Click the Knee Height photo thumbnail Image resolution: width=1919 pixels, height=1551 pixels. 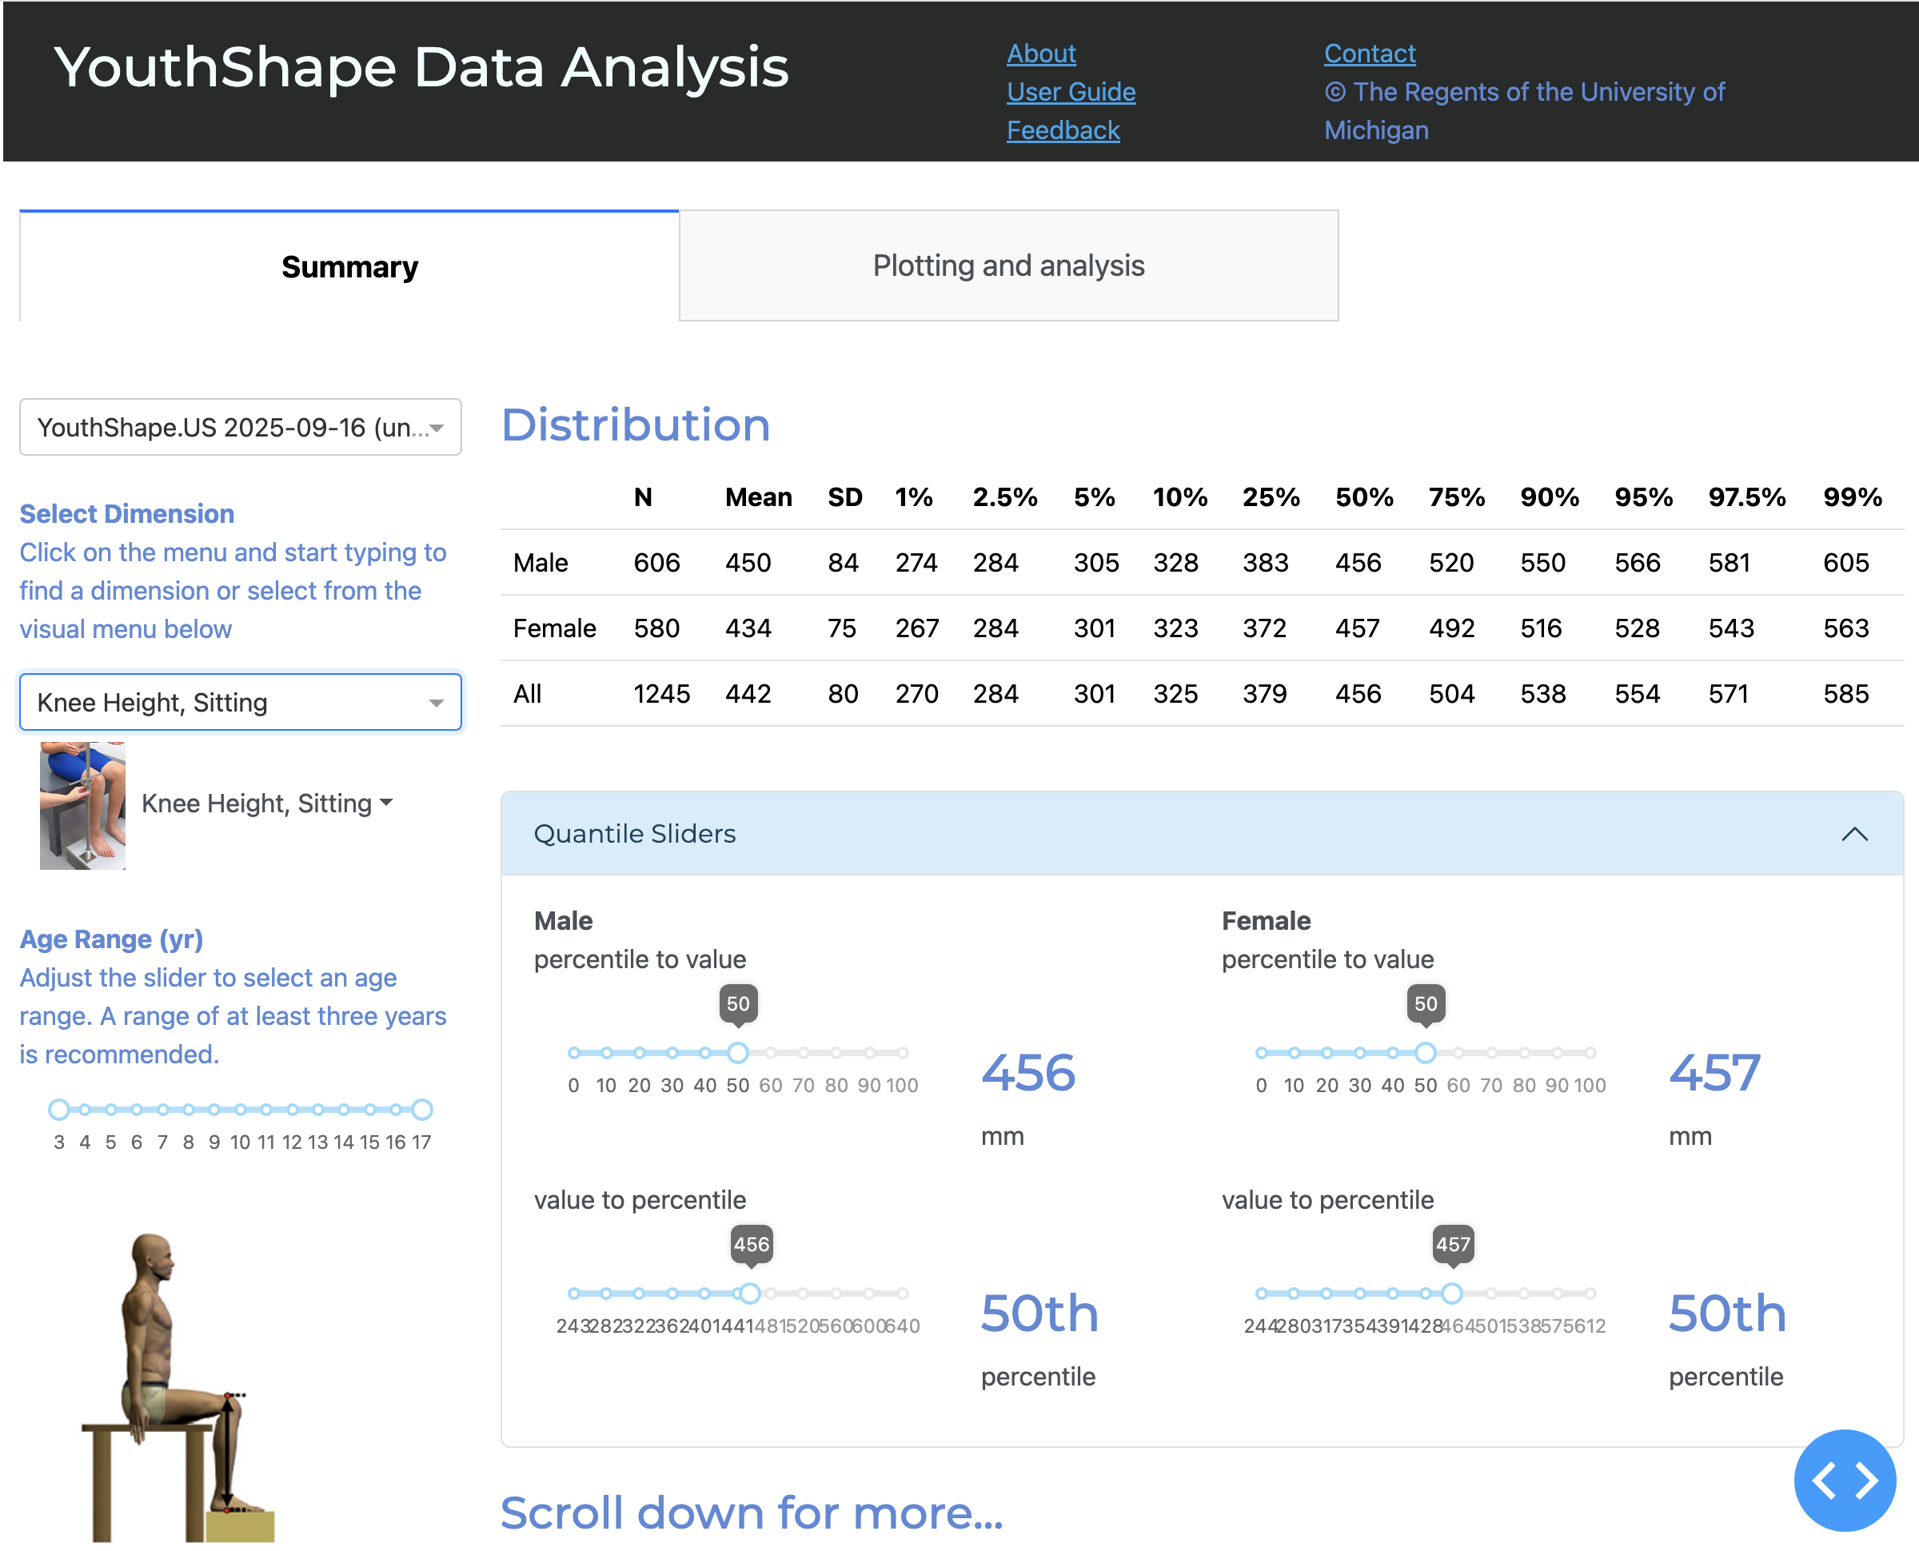(82, 804)
